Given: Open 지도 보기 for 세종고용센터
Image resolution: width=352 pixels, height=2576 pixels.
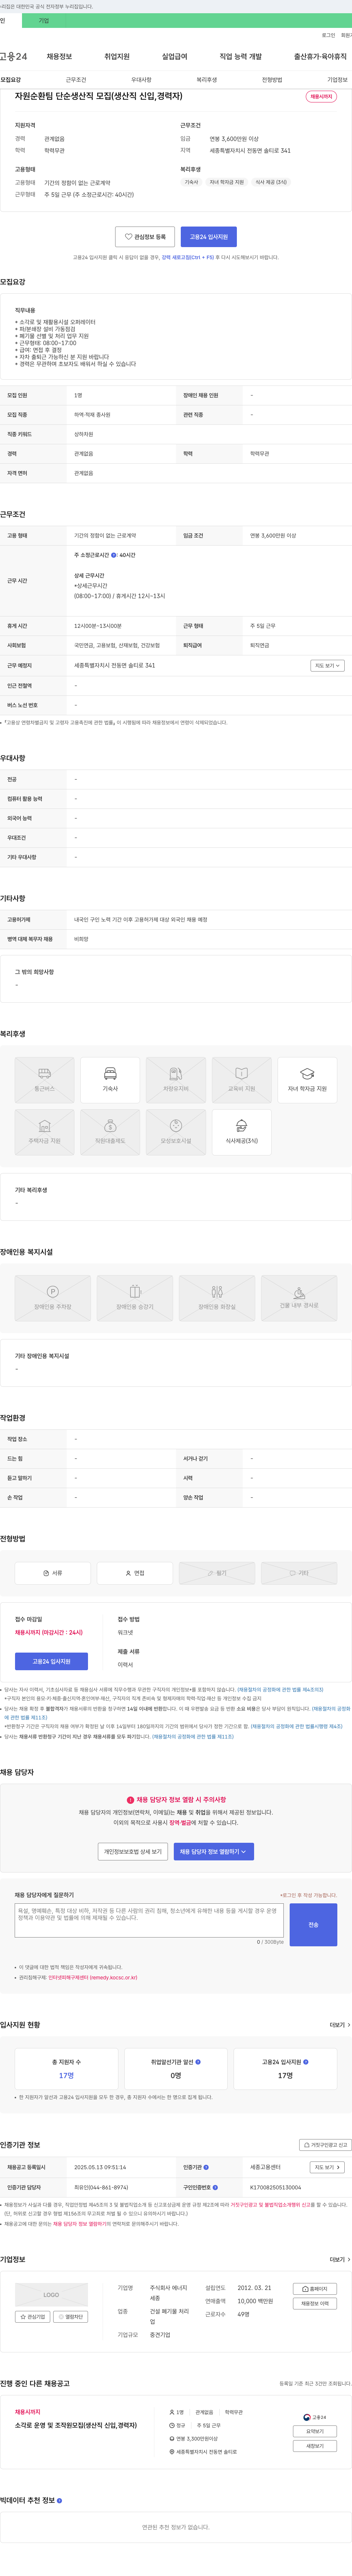Looking at the screenshot, I should tap(327, 2167).
